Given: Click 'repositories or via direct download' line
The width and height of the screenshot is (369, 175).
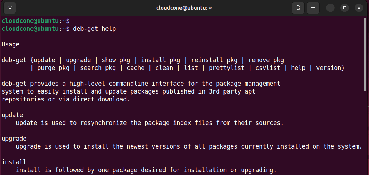Looking at the screenshot, I should [x=66, y=99].
